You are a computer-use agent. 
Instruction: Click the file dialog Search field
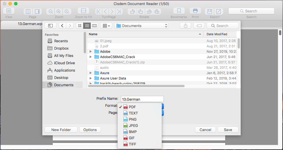222,26
